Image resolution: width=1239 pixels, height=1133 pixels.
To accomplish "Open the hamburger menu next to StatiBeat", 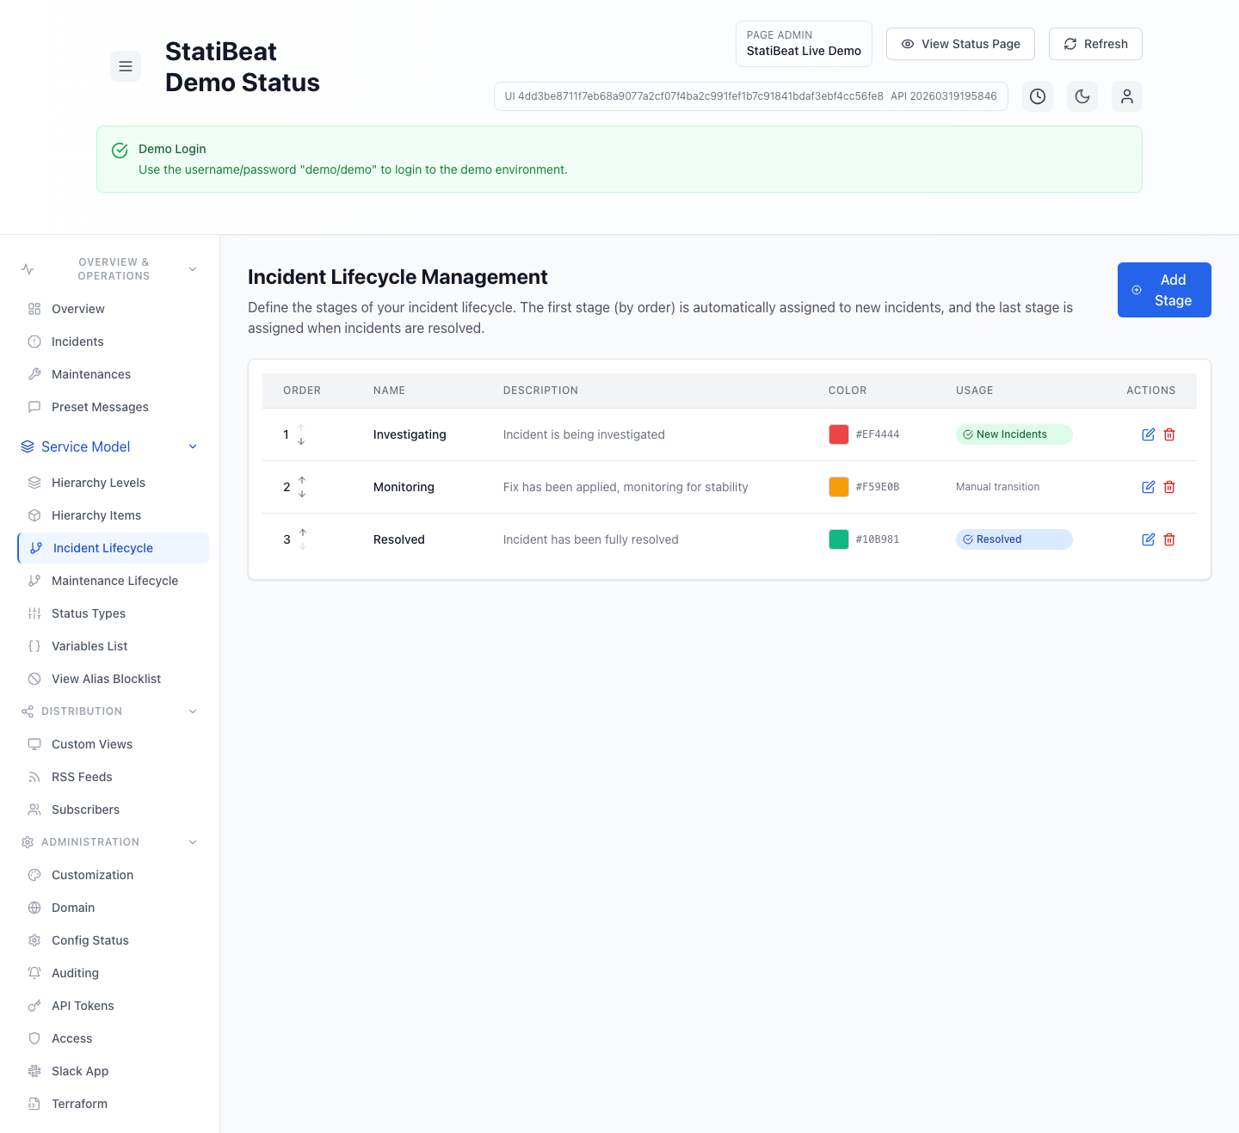I will click(126, 66).
